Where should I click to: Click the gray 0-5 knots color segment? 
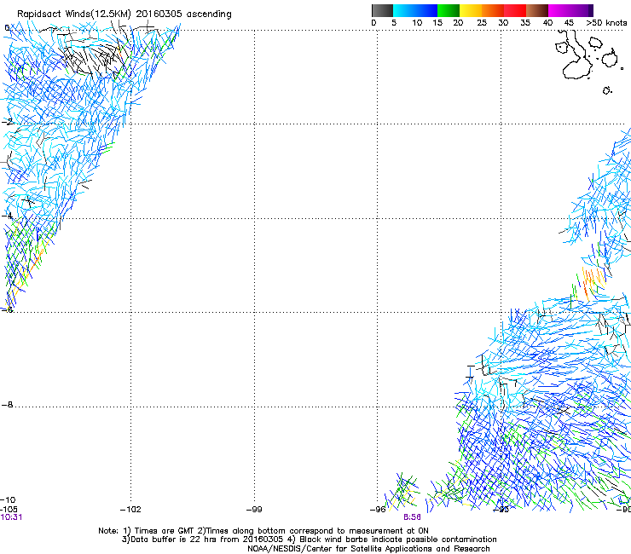[x=382, y=10]
